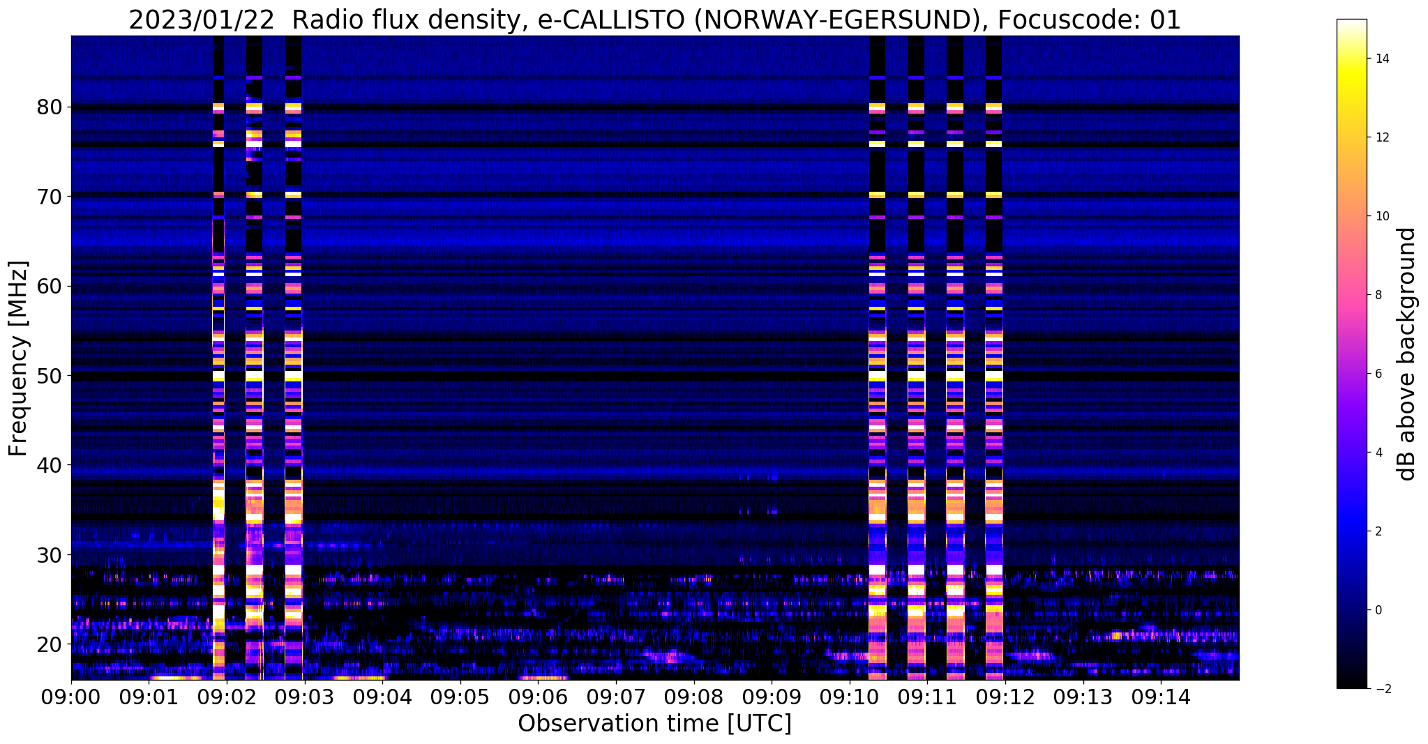
Task: Click the colorbar tick value 4
Action: pos(1378,453)
